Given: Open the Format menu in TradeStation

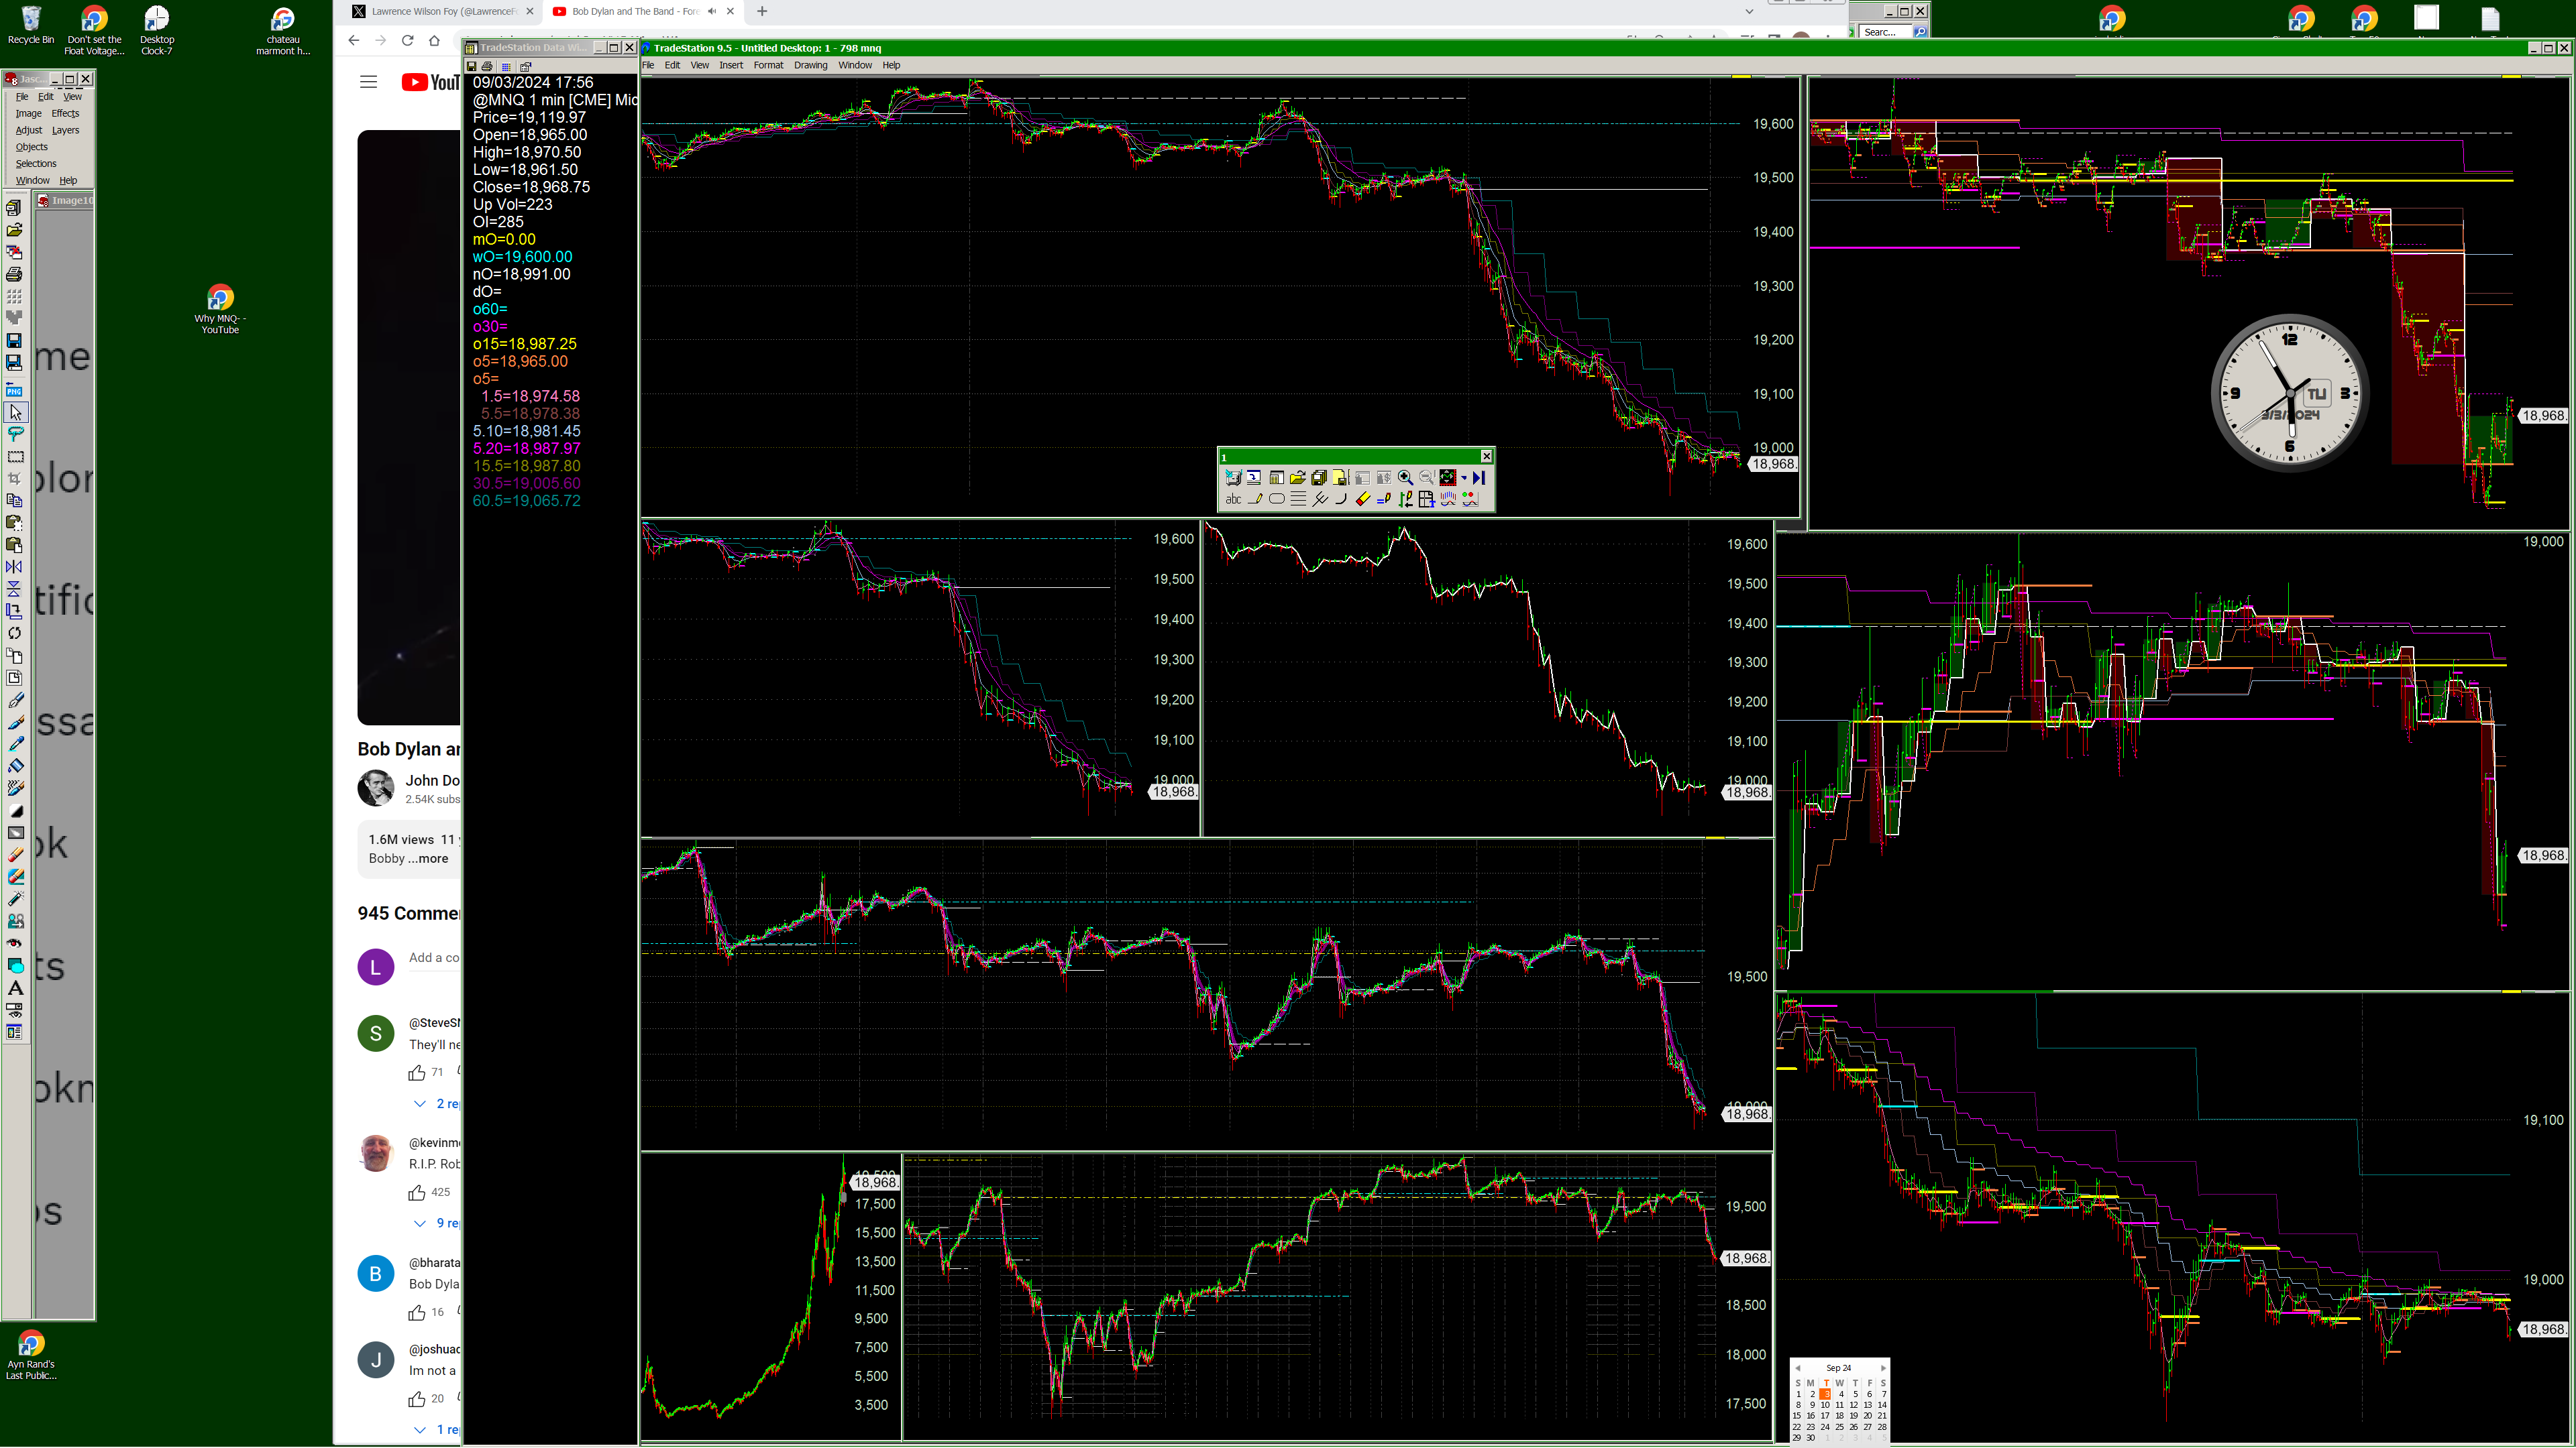Looking at the screenshot, I should point(768,65).
